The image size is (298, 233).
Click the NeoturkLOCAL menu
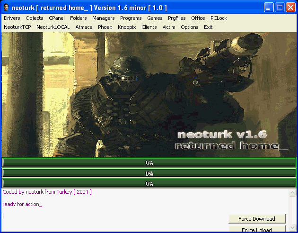(53, 27)
